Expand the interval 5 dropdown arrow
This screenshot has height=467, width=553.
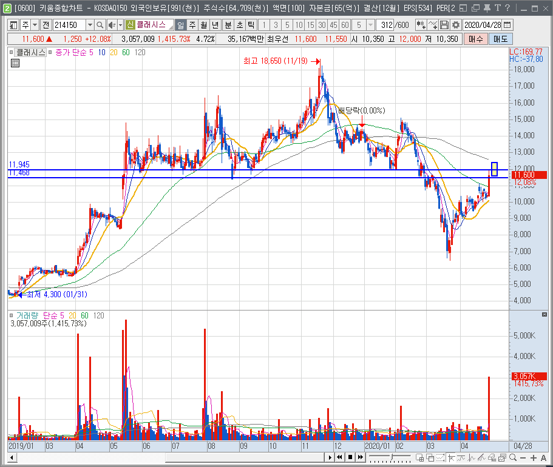tap(370, 25)
